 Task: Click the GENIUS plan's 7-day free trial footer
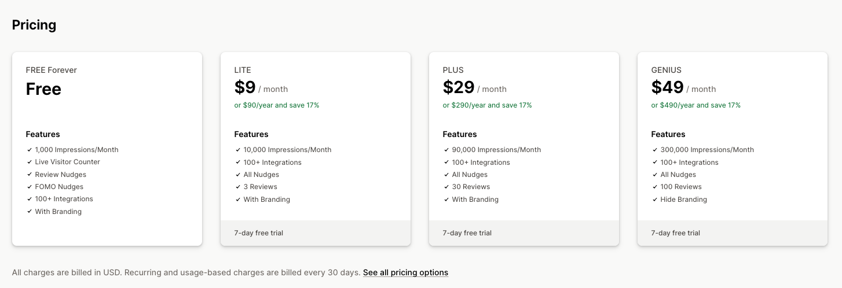tap(675, 233)
